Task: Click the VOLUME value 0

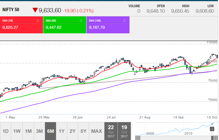Action: point(139,11)
